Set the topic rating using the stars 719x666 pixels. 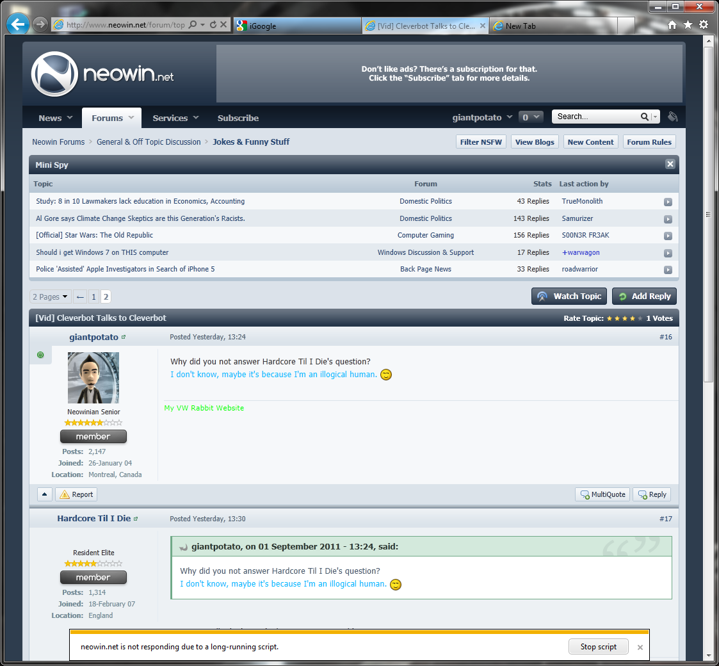coord(623,318)
